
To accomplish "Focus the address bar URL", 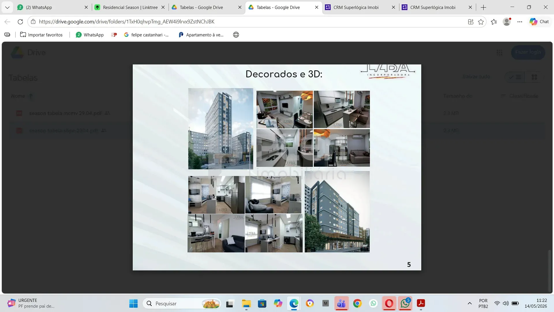I will 126,22.
